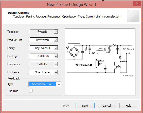The height and width of the screenshot is (113, 143).
Task: Click the Feedback group title
Action: tap(14, 78)
